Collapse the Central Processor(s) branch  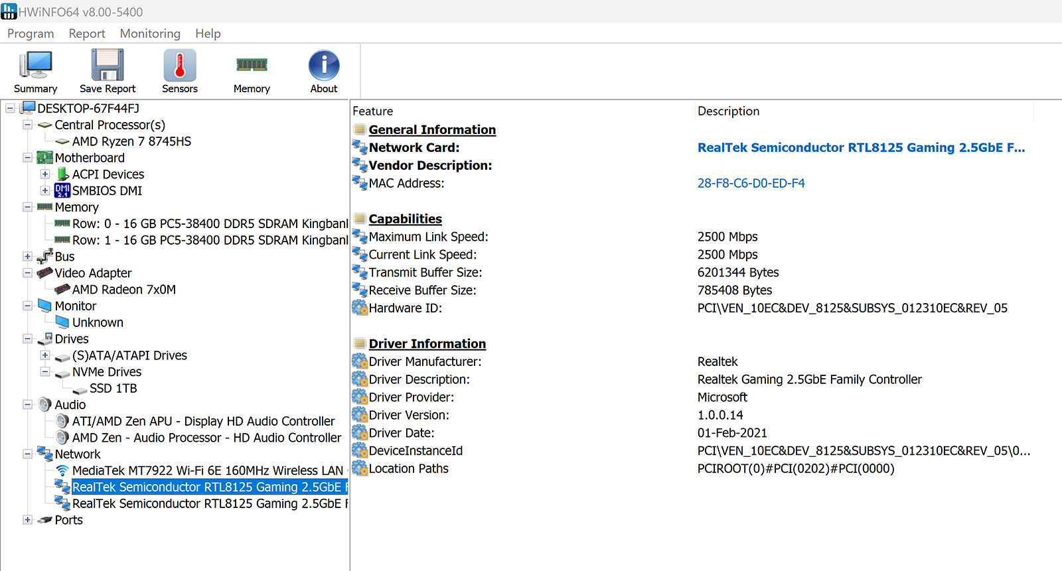coord(27,125)
